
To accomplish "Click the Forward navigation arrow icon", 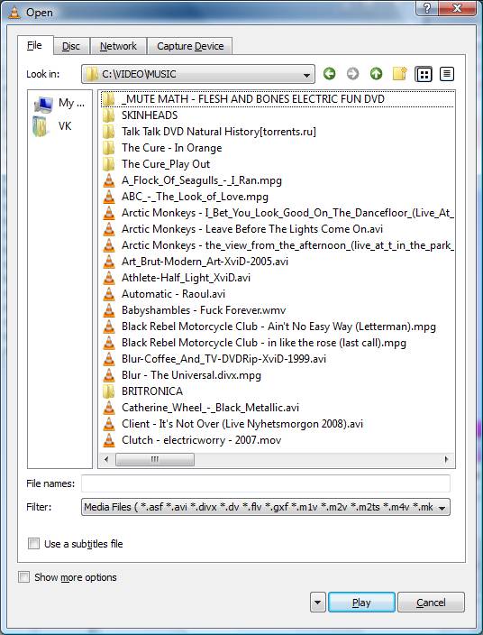I will coord(352,74).
